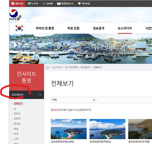Click 포토갤러리 in the breadcrumb

85,67
